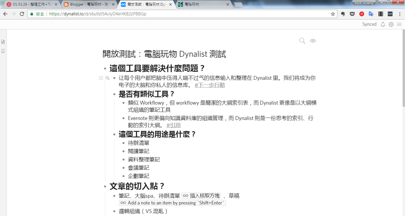The image size is (405, 216).
Task: Click the 資料整理筆記 item text
Action: click(144, 160)
